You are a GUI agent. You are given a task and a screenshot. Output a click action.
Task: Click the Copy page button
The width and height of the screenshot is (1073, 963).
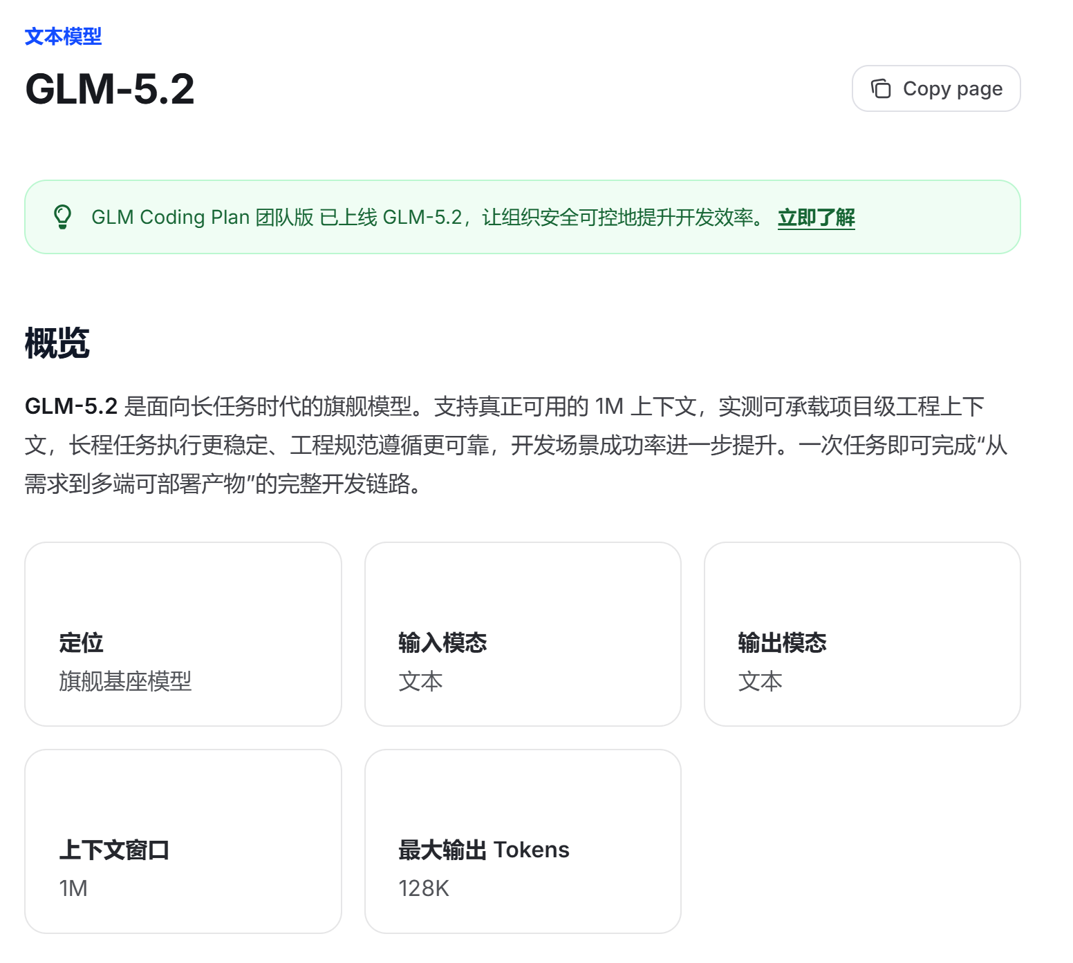click(x=936, y=88)
